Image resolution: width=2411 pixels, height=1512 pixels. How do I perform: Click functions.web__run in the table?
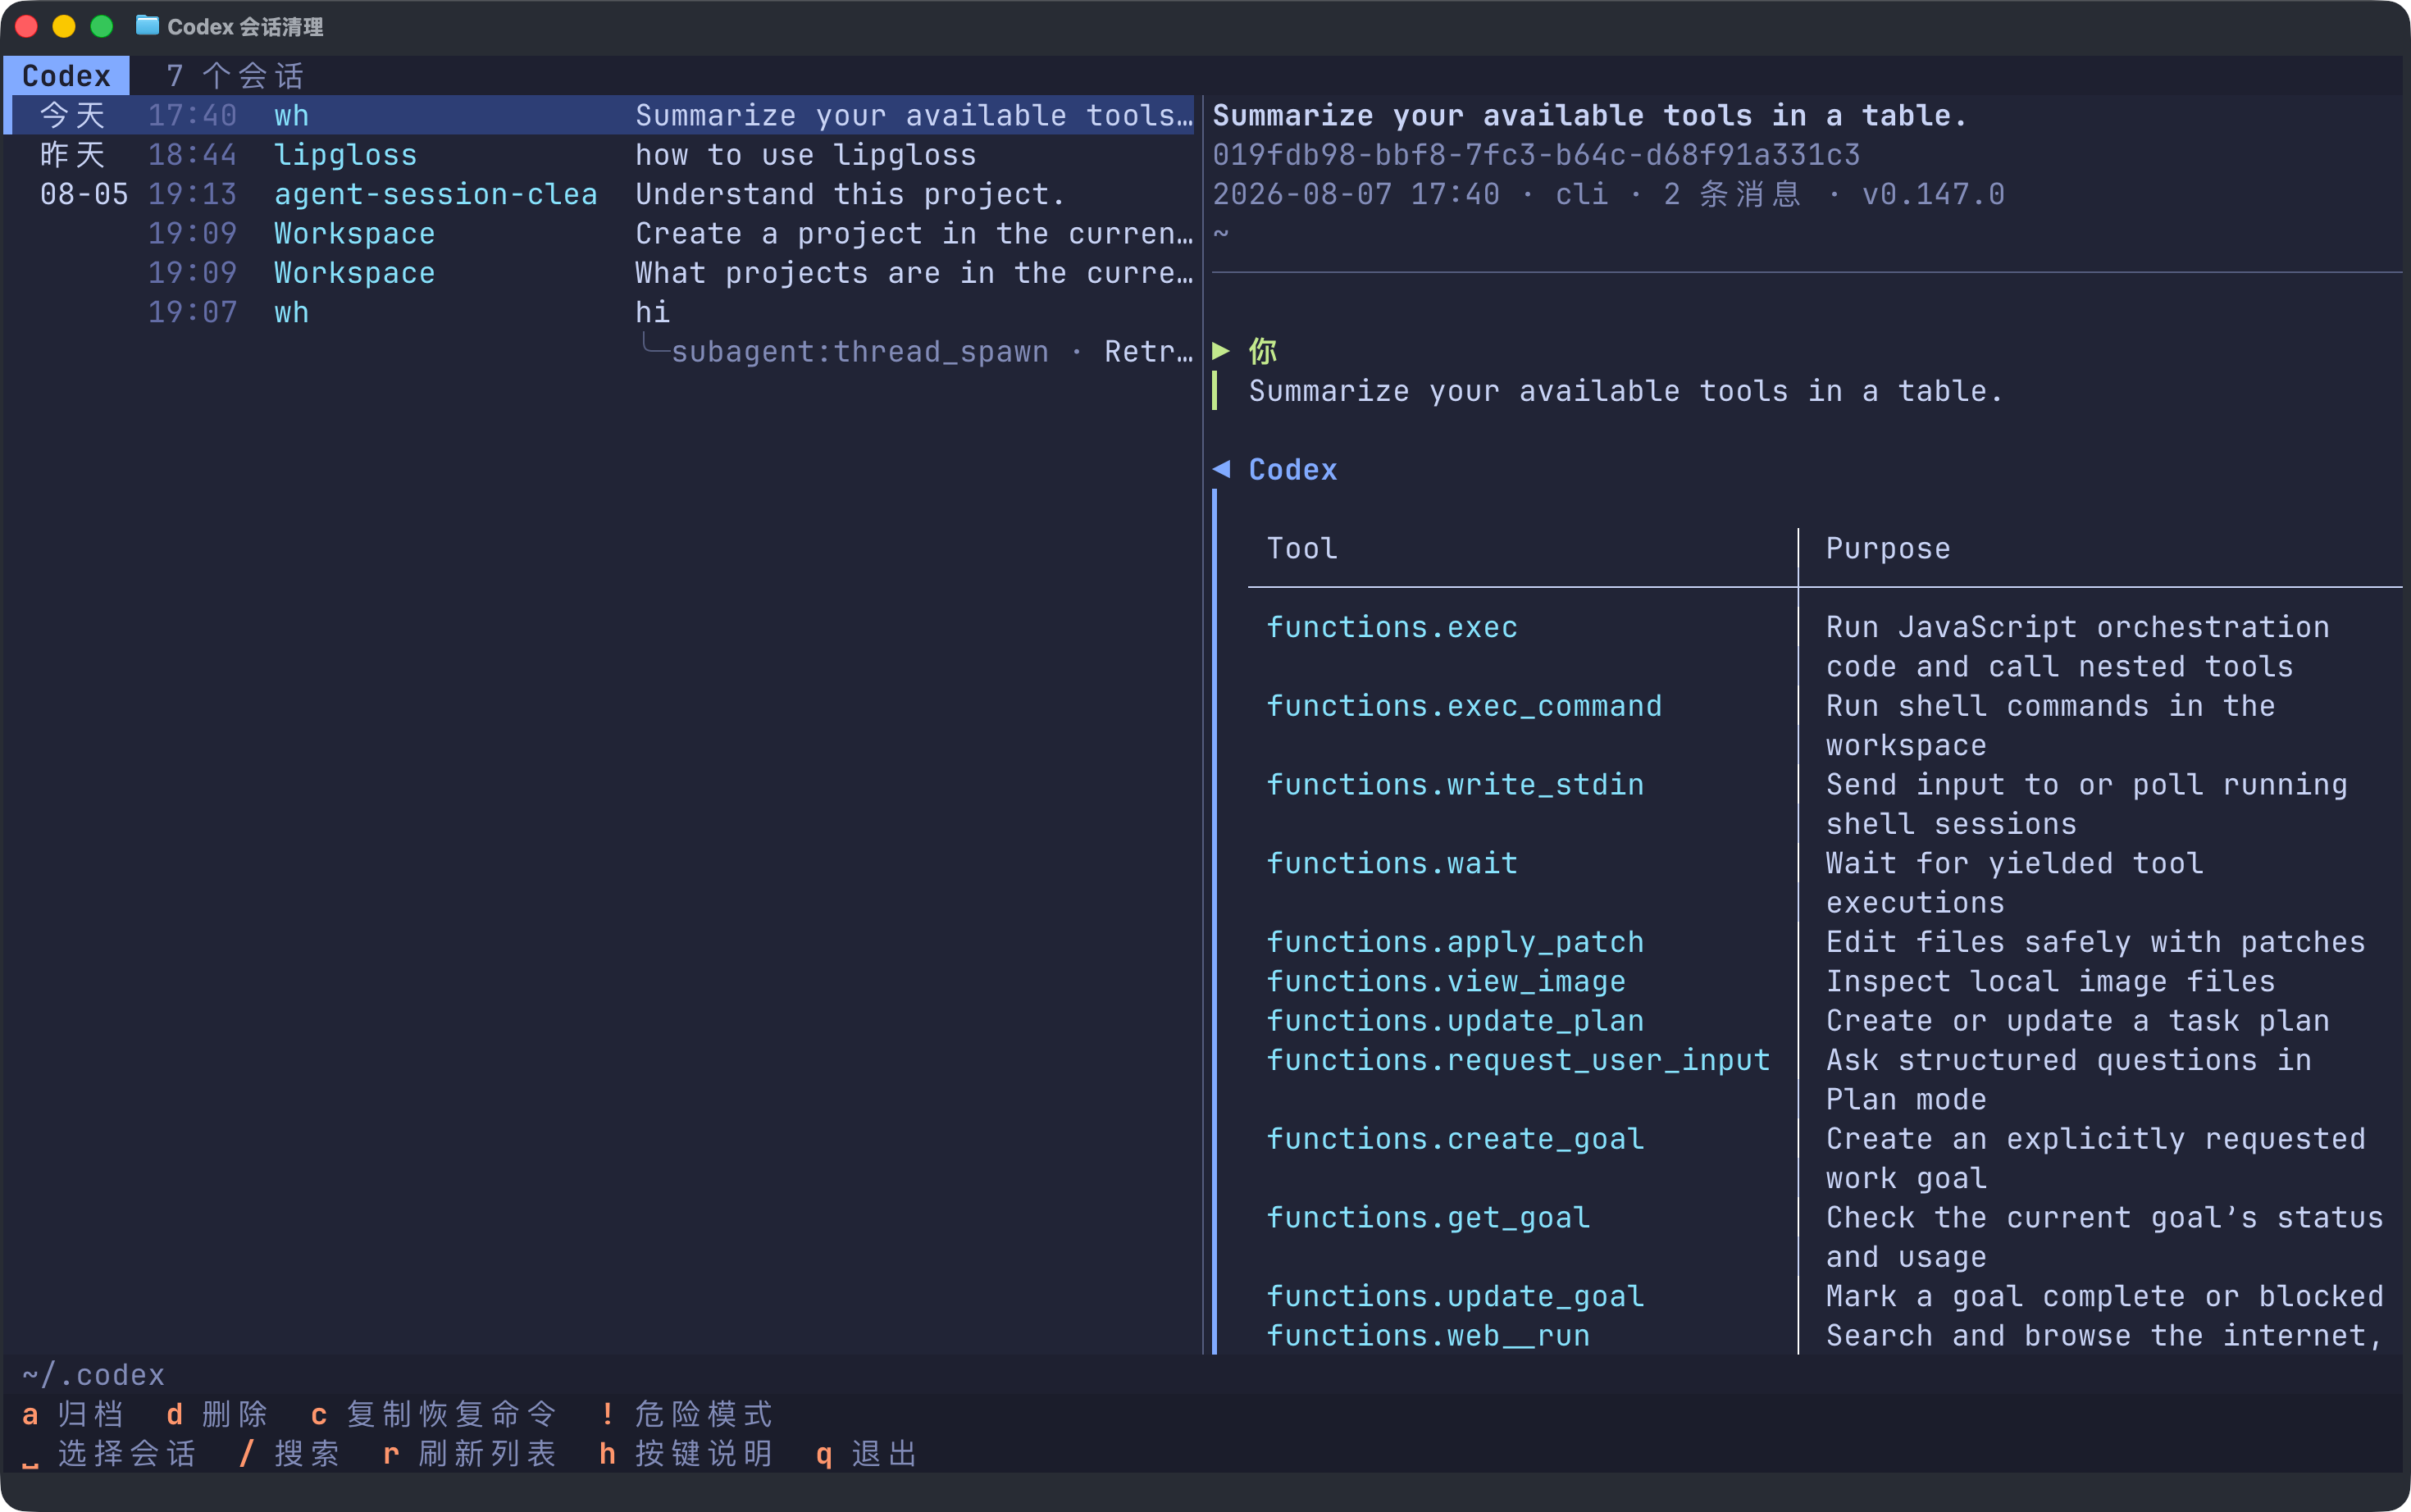[x=1428, y=1335]
